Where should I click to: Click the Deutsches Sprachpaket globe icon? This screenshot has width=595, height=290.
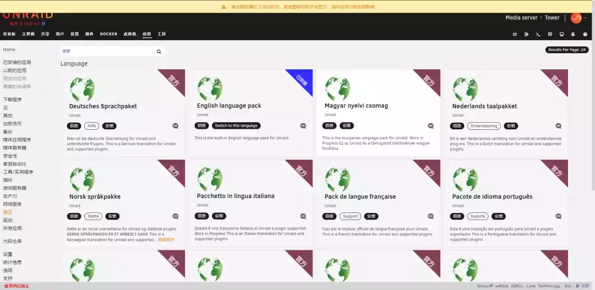[82, 89]
